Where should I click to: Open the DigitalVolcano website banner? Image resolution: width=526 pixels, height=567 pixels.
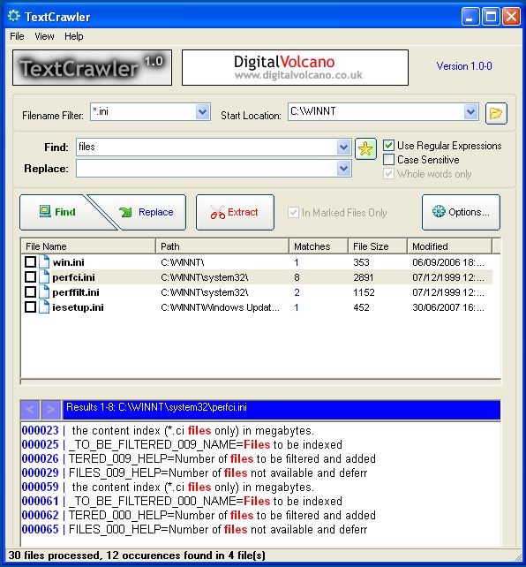(295, 68)
